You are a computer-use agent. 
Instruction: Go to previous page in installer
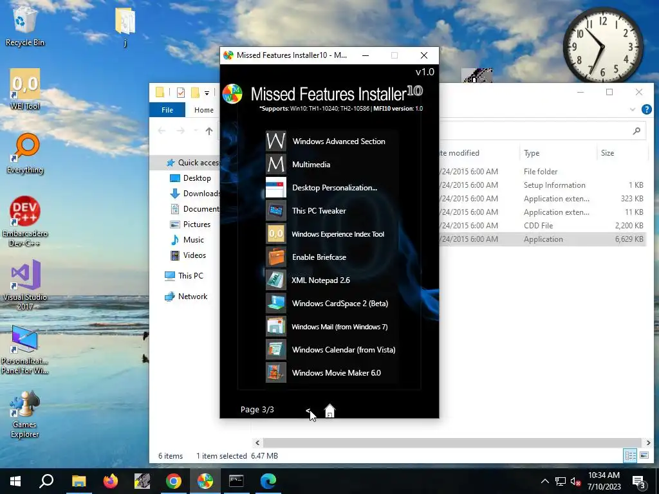point(308,410)
